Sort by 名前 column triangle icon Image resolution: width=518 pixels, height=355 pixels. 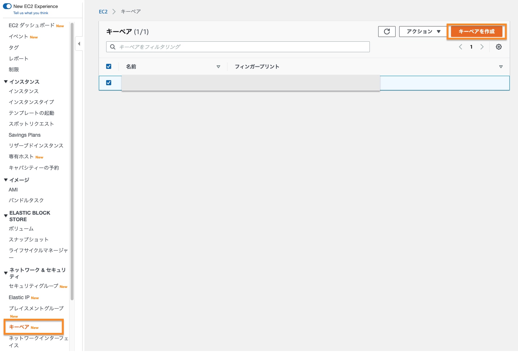coord(218,67)
